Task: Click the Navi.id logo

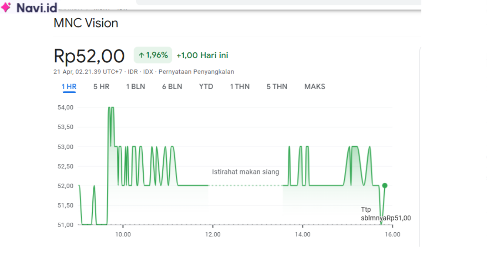Action: click(29, 7)
